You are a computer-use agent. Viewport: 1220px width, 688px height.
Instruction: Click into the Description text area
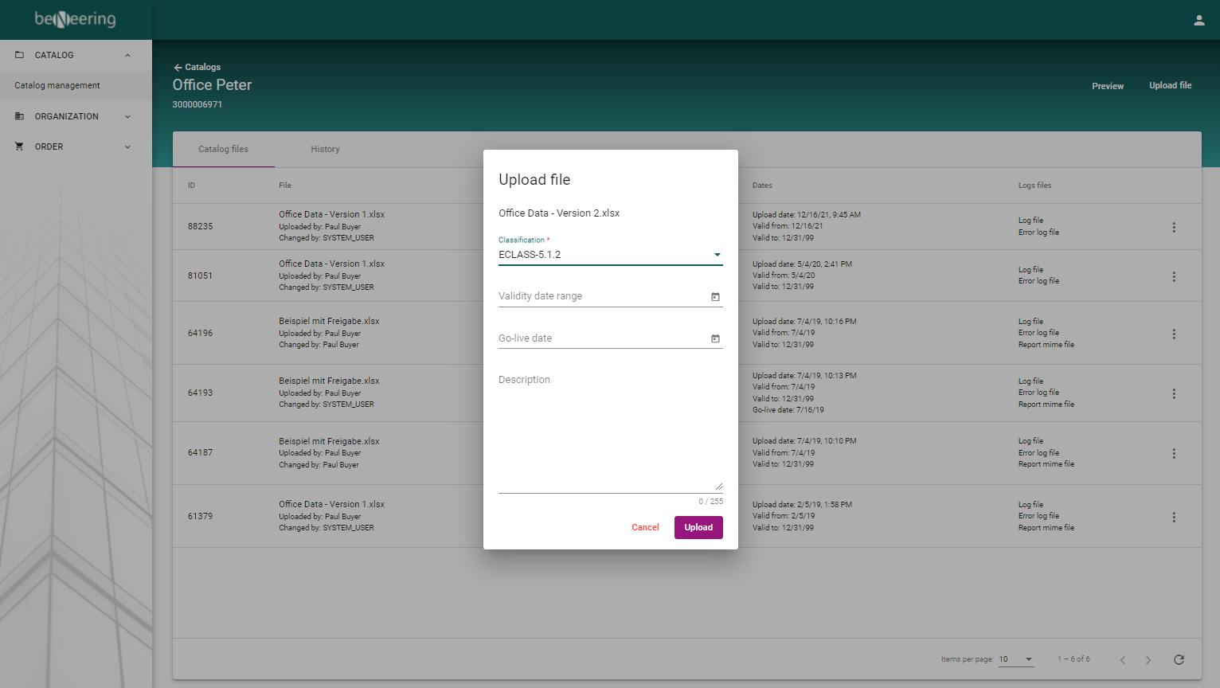click(x=610, y=430)
